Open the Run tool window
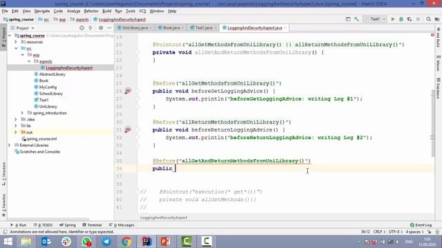The height and width of the screenshot is (248, 442). [x=18, y=225]
